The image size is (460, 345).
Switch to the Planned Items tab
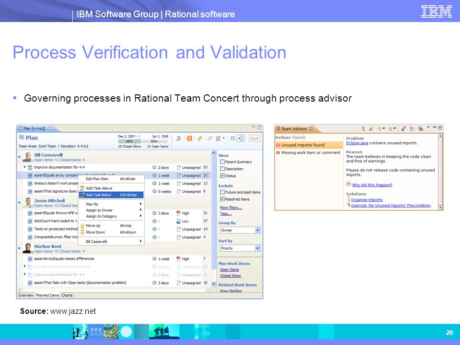pos(47,296)
